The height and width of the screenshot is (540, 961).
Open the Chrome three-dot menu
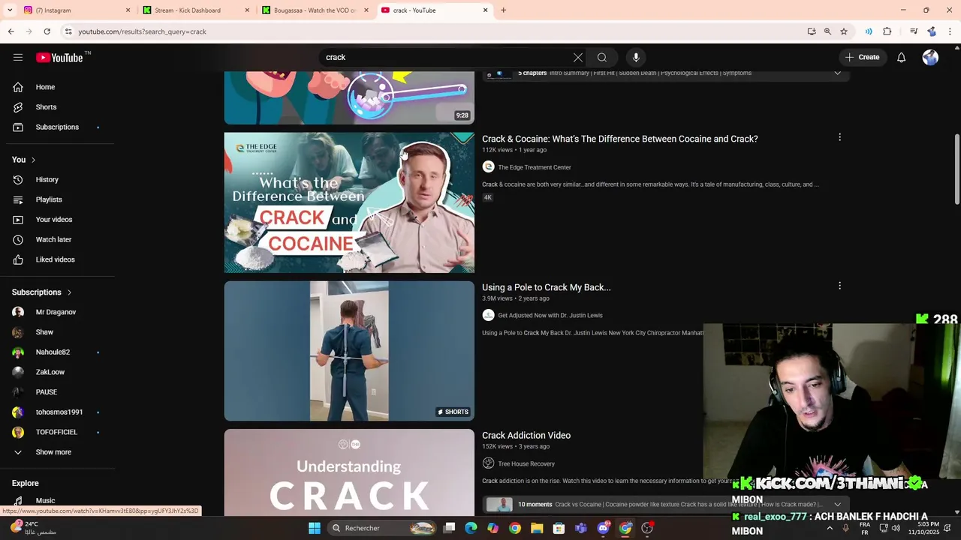coord(950,31)
